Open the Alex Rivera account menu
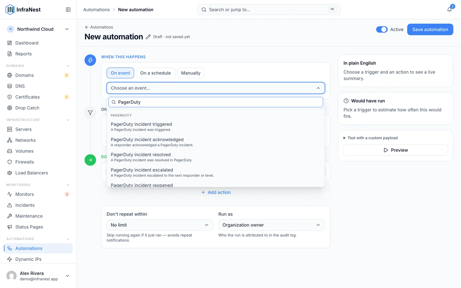This screenshot has height=288, width=461. click(38, 276)
